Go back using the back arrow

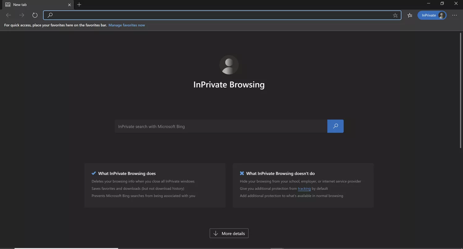(x=8, y=15)
